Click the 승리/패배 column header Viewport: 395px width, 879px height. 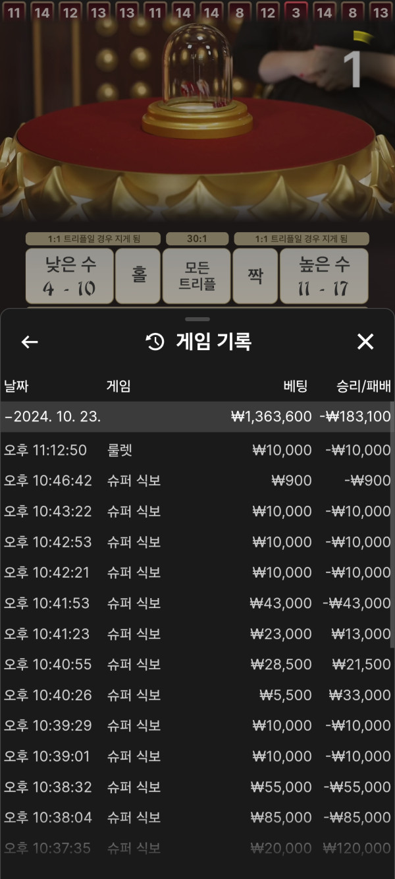[363, 386]
